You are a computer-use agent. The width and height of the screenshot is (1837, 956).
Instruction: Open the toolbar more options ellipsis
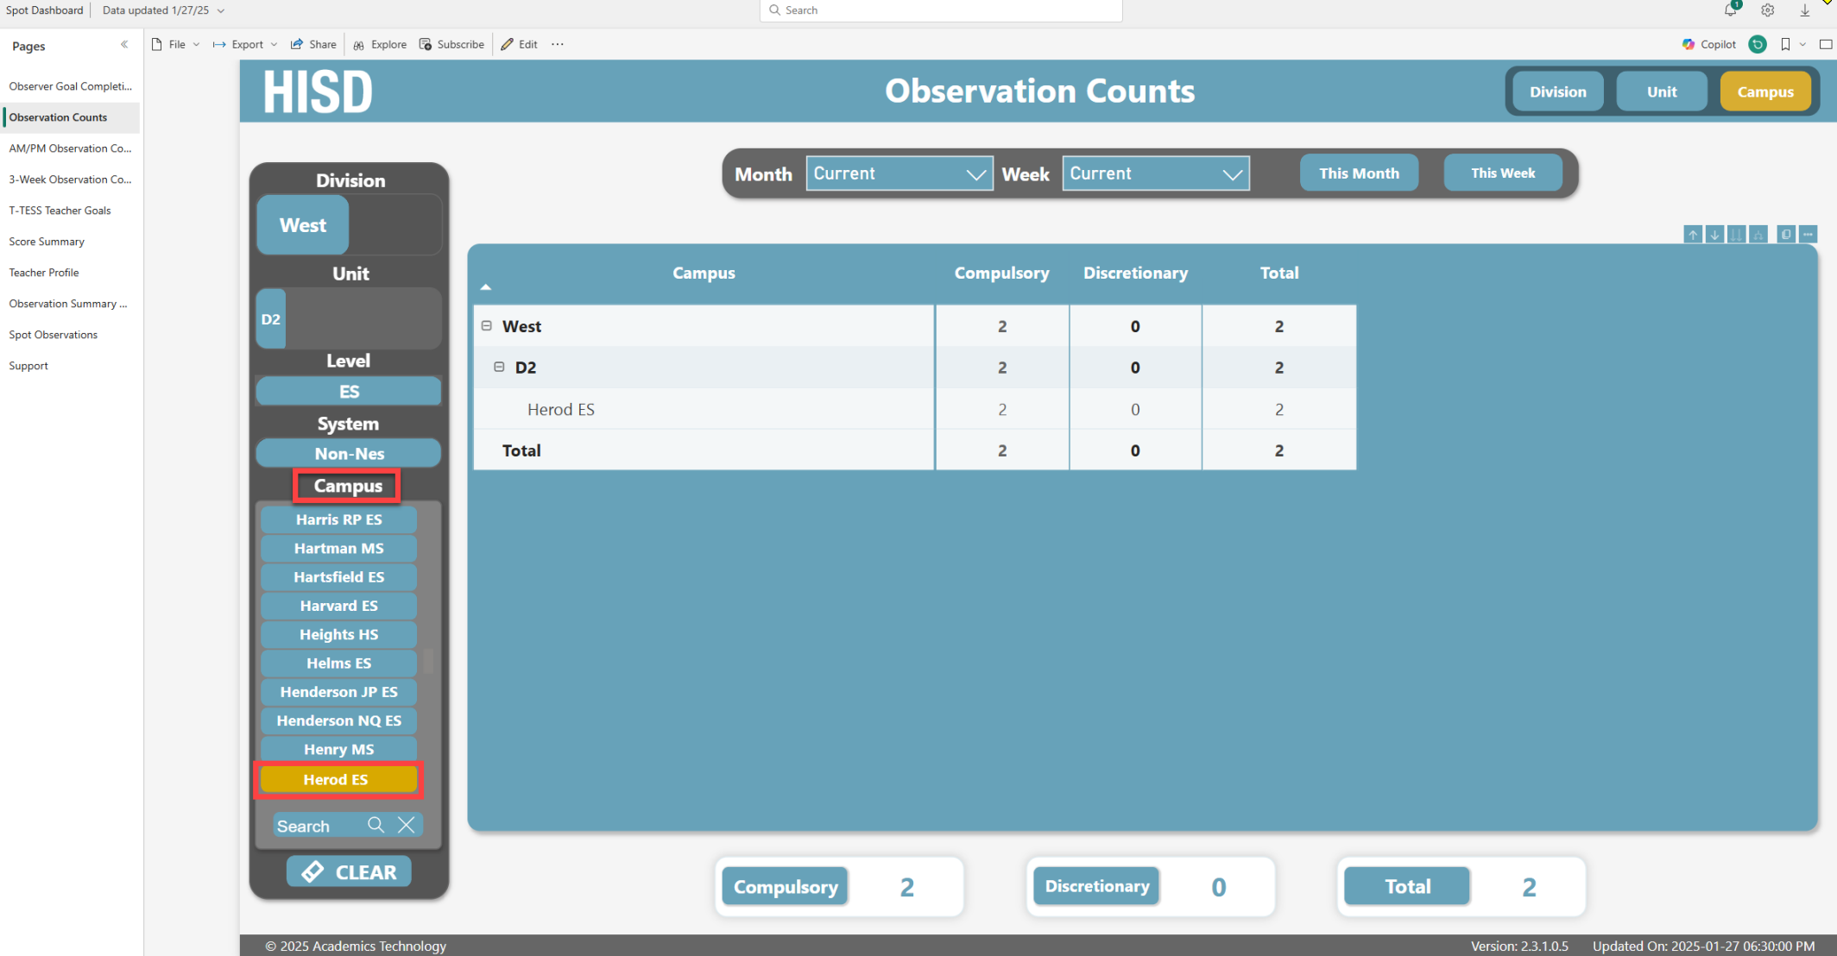558,44
